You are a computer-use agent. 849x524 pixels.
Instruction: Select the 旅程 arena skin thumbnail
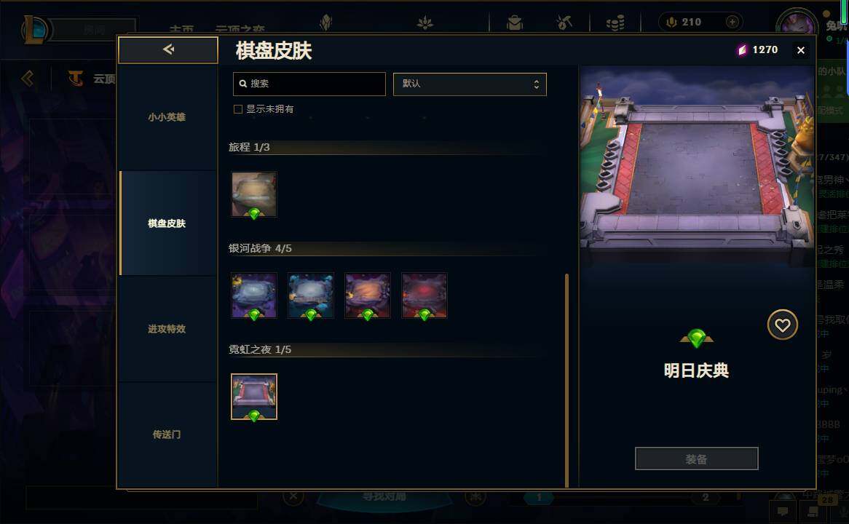coord(254,194)
